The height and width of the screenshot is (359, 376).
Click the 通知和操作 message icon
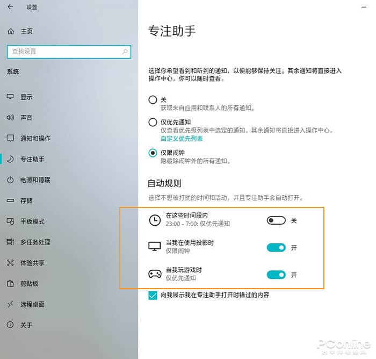tap(10, 138)
